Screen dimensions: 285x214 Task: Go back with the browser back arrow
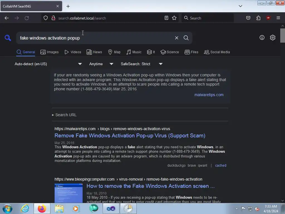coord(7,18)
